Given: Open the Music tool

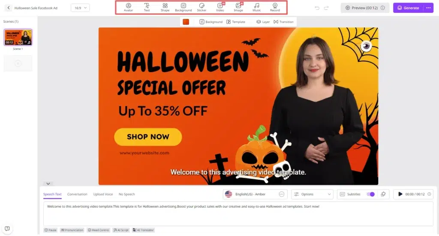Looking at the screenshot, I should pos(256,7).
